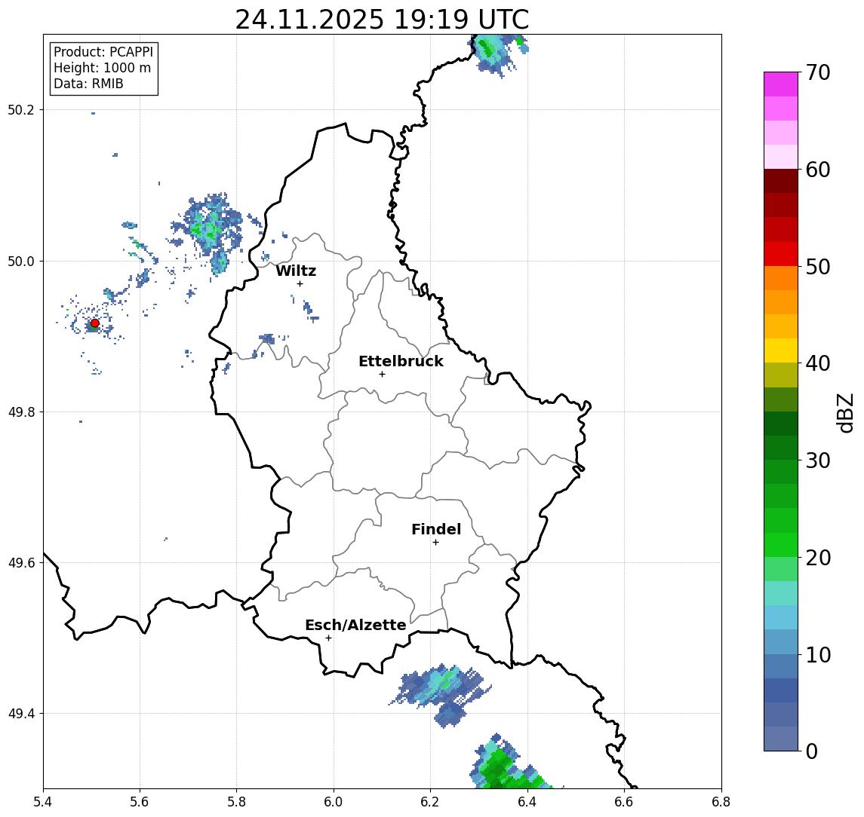Viewport: 864px width, 817px height.
Task: Click the slate-blue bottom swatch at 0 dBZ
Action: point(781,739)
